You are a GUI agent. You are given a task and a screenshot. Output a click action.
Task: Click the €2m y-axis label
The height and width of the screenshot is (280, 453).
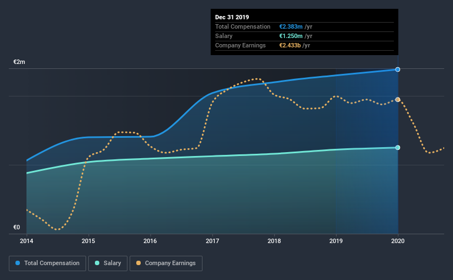coord(19,62)
